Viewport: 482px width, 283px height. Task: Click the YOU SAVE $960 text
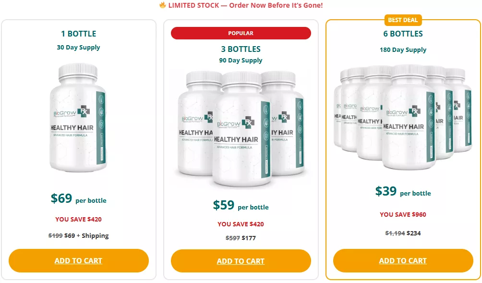[403, 214]
